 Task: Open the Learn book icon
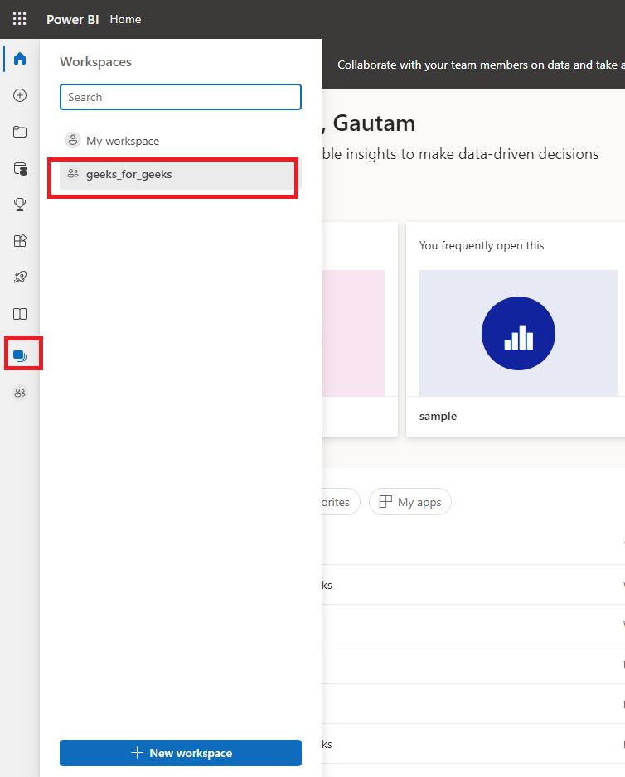pos(20,314)
